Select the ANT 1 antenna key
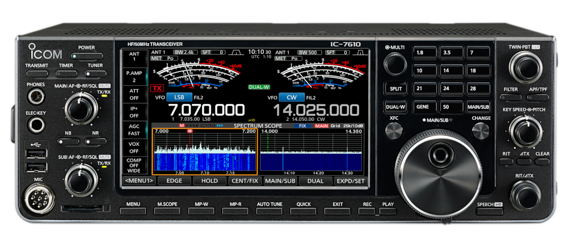Viewport: 573px width, 239px height. click(134, 58)
